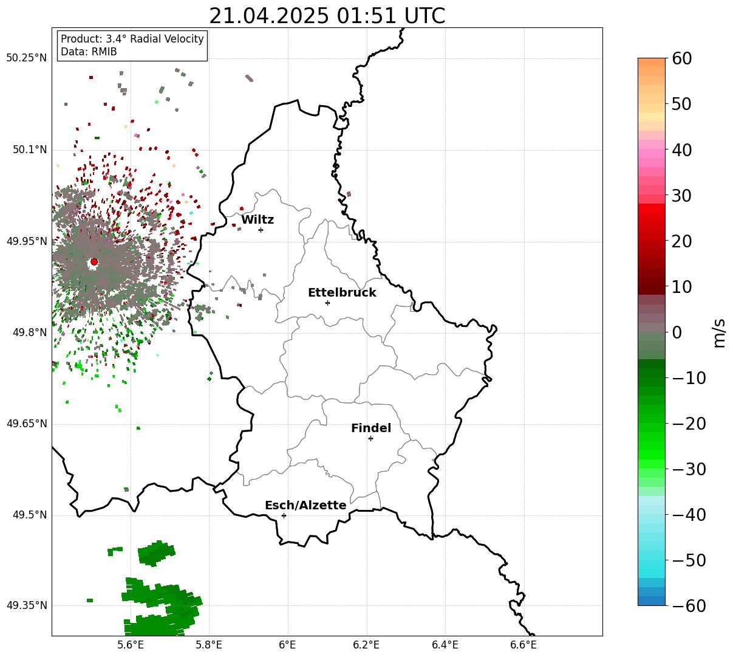This screenshot has height=657, width=733.
Task: Click the cross marker below Ettelbruck
Action: tap(327, 303)
